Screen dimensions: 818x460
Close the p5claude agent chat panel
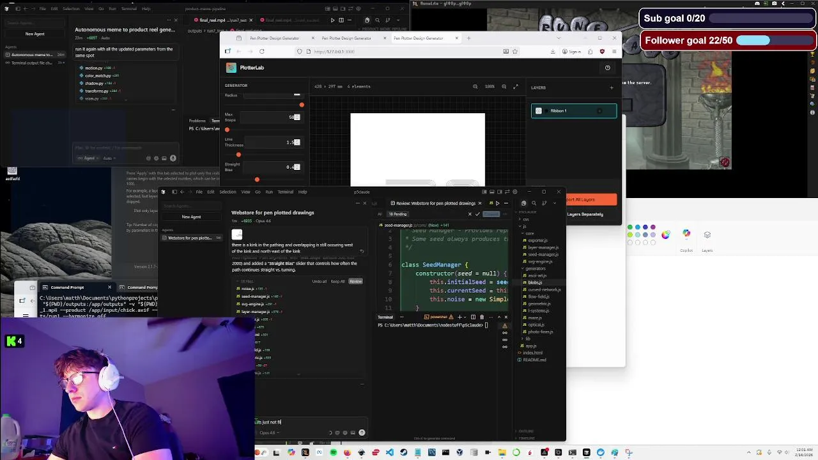[x=365, y=203]
